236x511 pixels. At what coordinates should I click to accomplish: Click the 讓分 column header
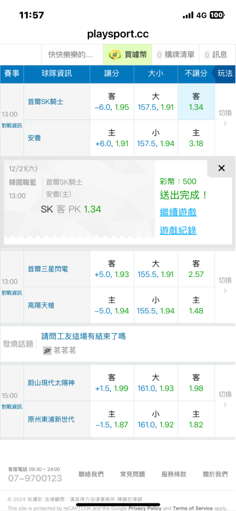click(112, 74)
